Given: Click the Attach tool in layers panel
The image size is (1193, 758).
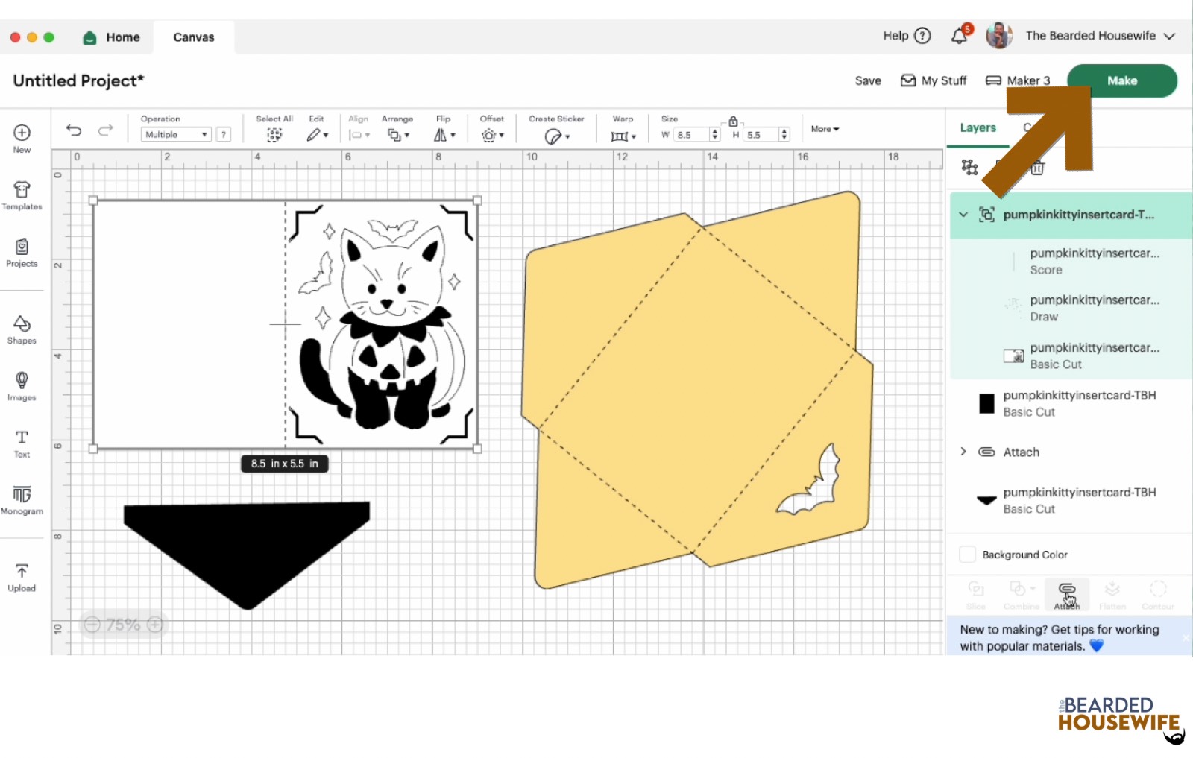Looking at the screenshot, I should pos(1067,594).
